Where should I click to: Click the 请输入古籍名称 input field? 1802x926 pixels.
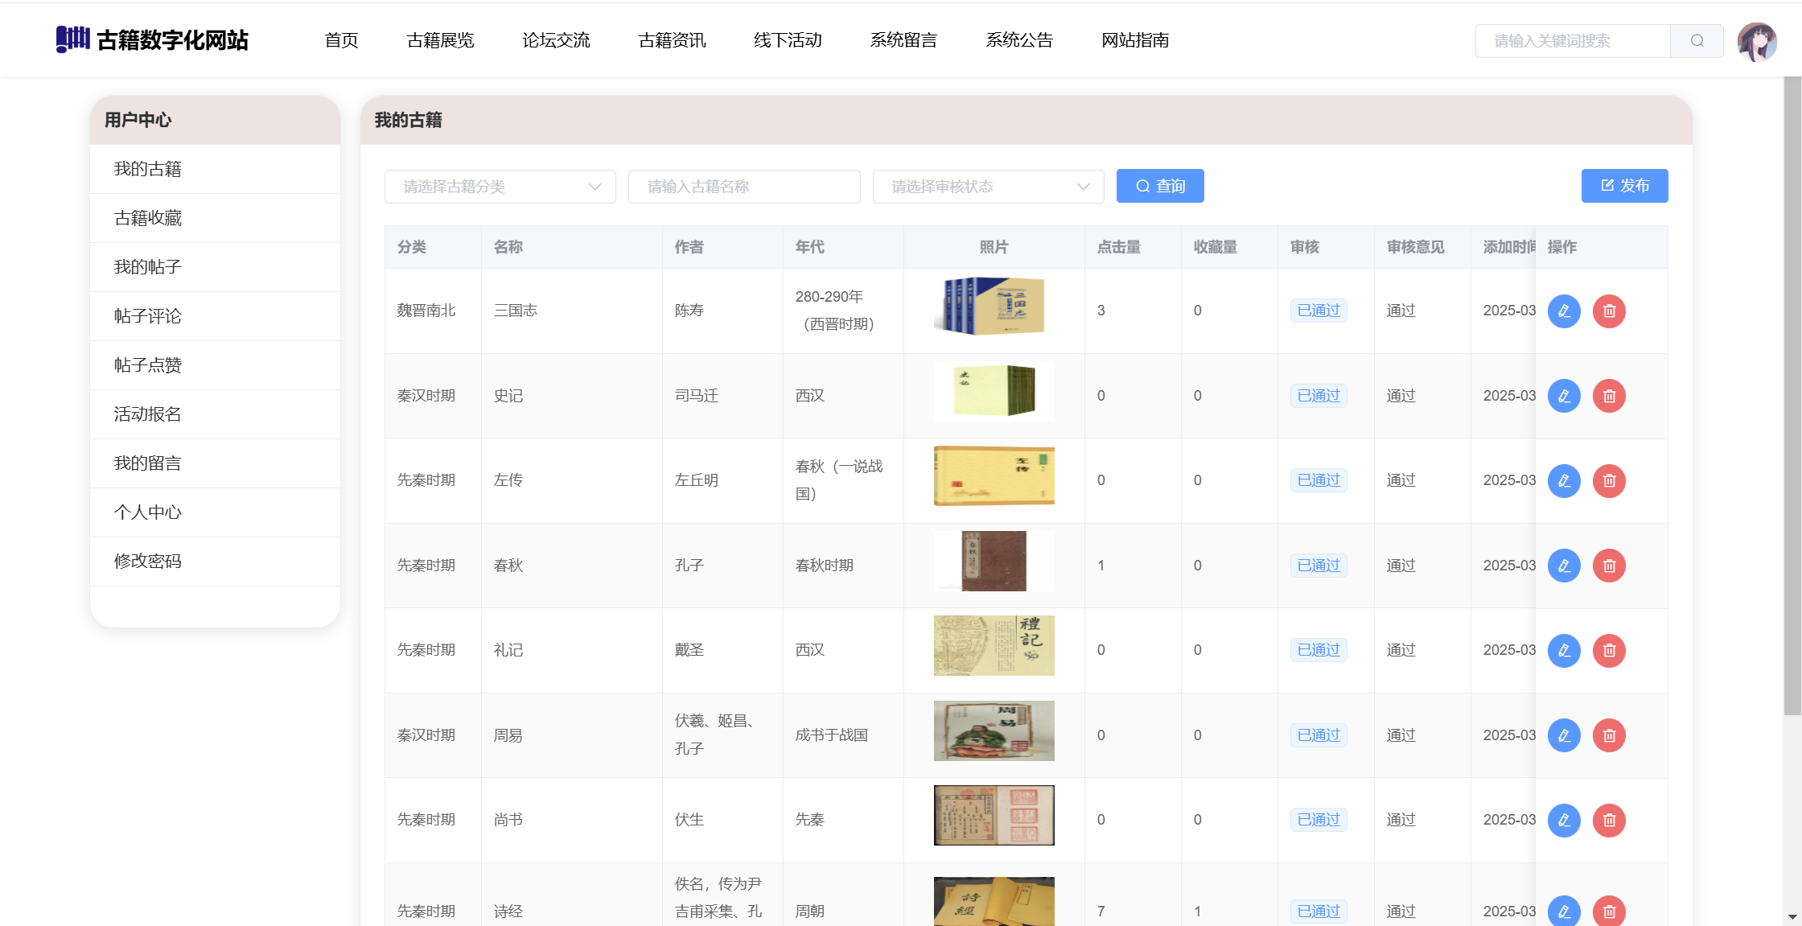tap(744, 187)
